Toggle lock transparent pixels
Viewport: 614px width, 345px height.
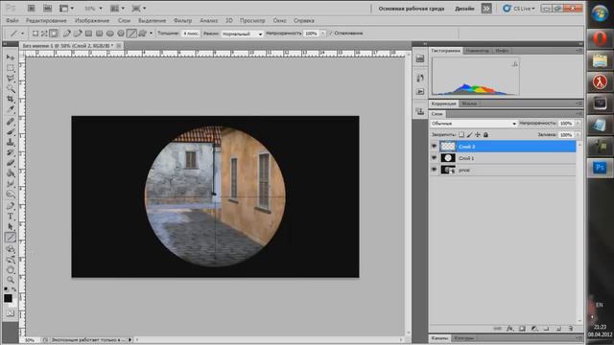[x=461, y=135]
